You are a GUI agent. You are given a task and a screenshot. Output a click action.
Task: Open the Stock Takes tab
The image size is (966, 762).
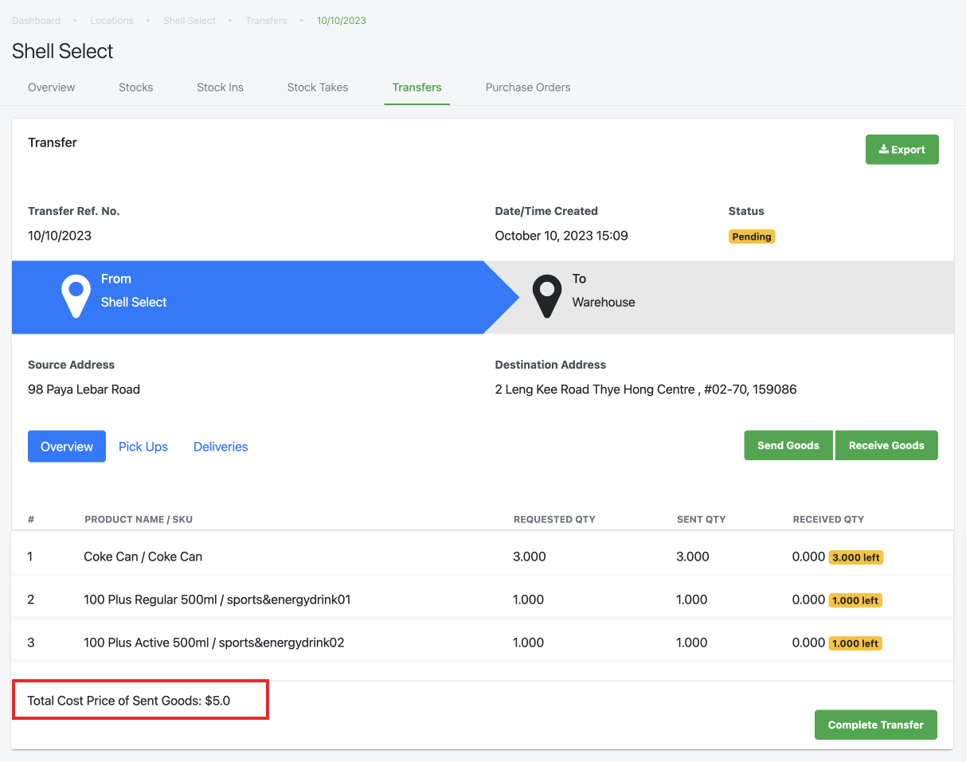pos(318,88)
